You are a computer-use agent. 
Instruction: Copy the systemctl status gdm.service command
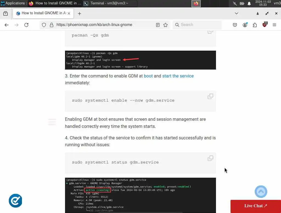(210, 158)
